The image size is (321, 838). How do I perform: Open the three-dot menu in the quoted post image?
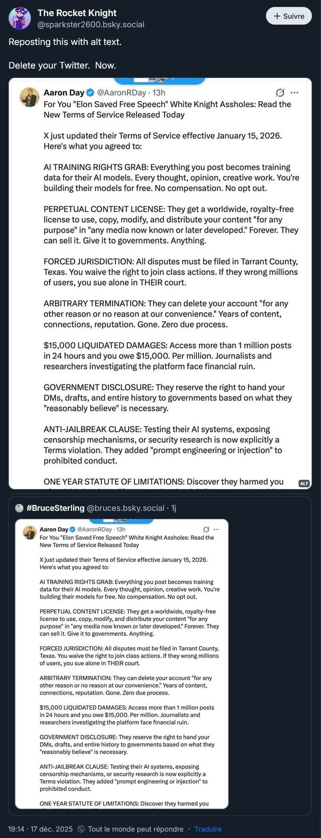point(216,529)
